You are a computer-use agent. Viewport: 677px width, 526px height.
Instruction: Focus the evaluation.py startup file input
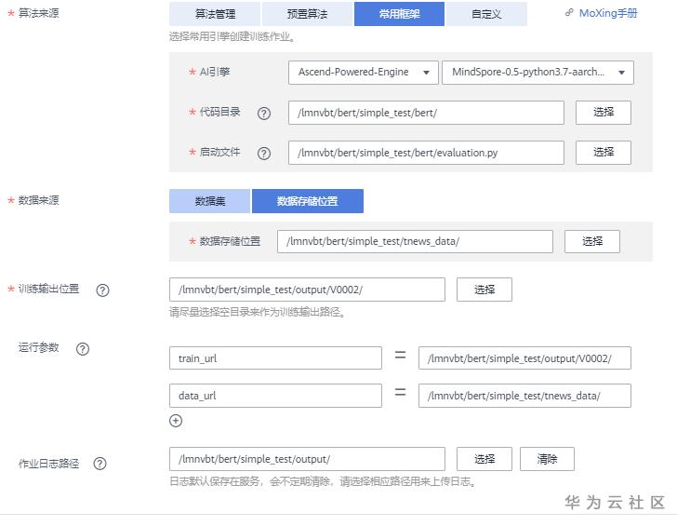426,152
